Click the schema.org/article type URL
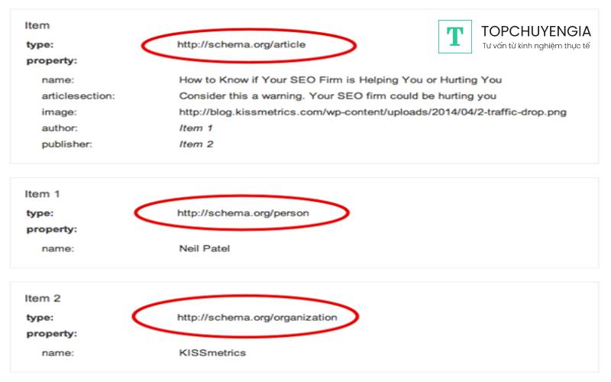 pyautogui.click(x=241, y=44)
